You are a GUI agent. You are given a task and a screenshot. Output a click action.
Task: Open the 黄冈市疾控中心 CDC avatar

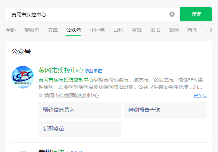point(23,77)
